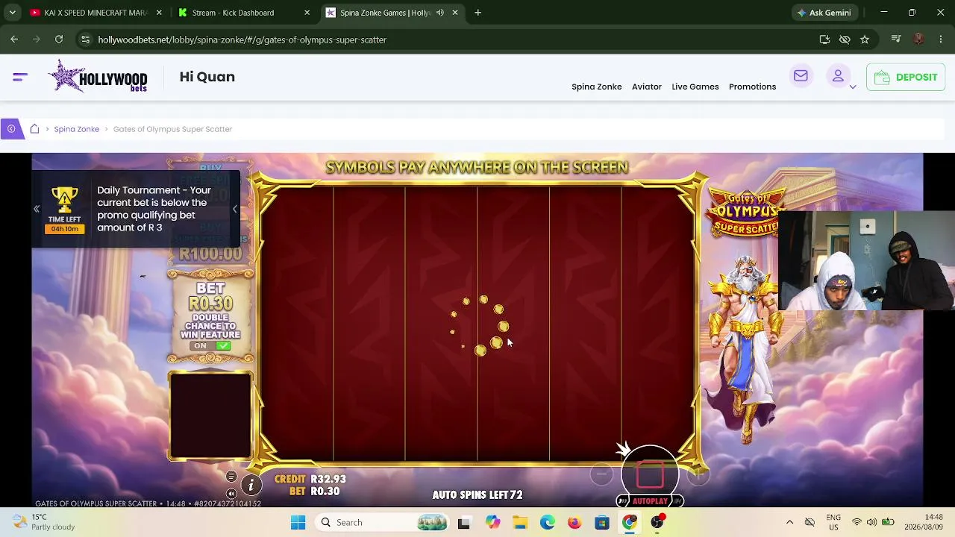
Task: Close the Kick Dashboard tab
Action: [x=307, y=13]
